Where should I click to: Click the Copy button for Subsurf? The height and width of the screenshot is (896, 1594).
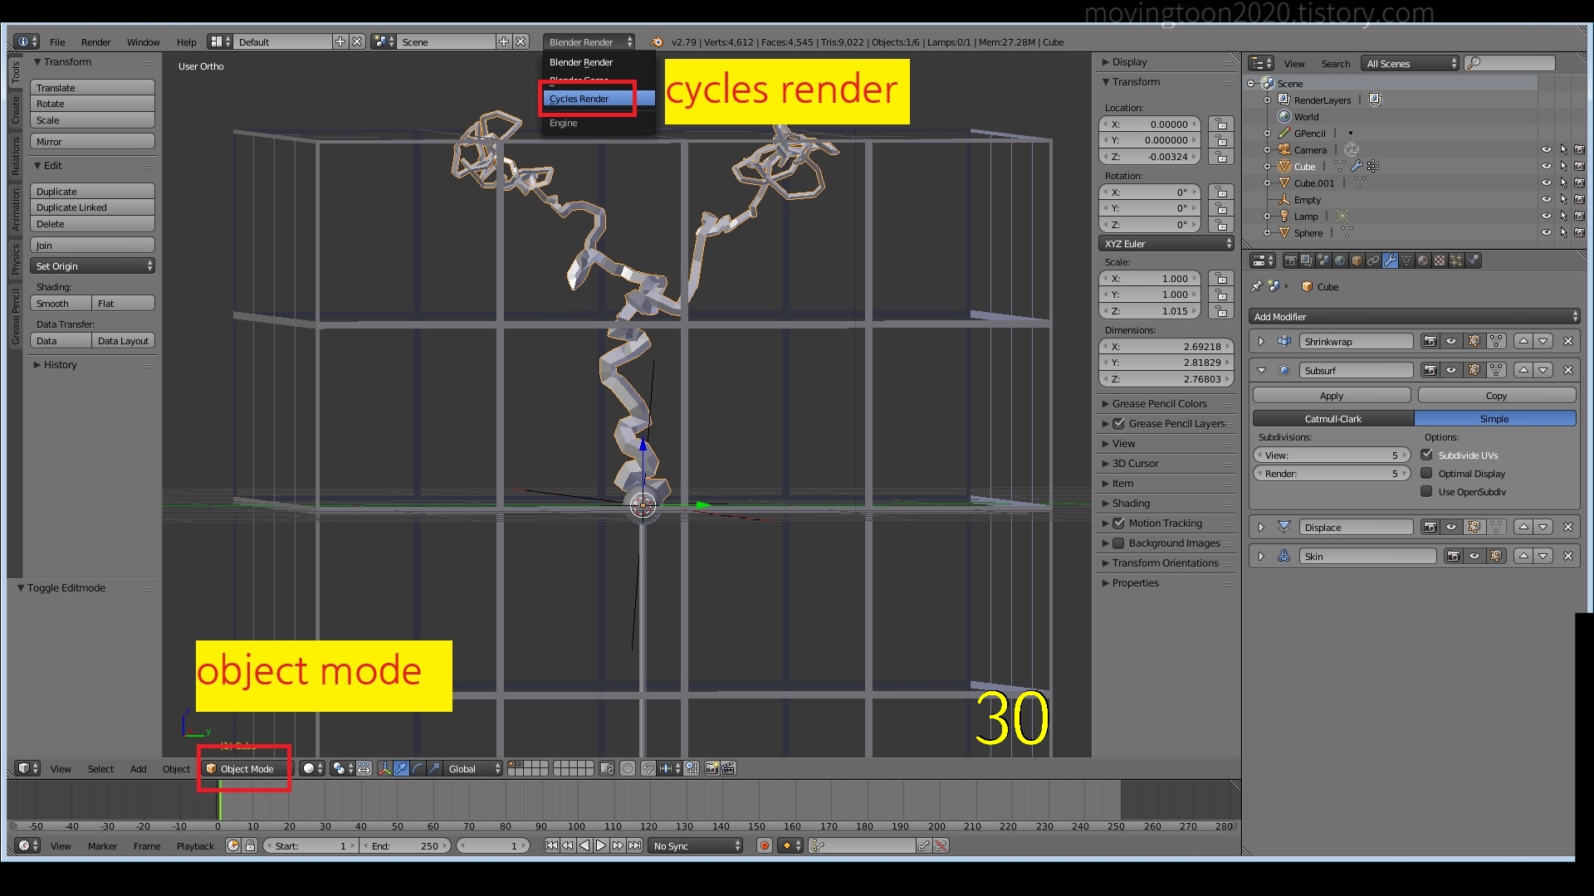click(1496, 395)
